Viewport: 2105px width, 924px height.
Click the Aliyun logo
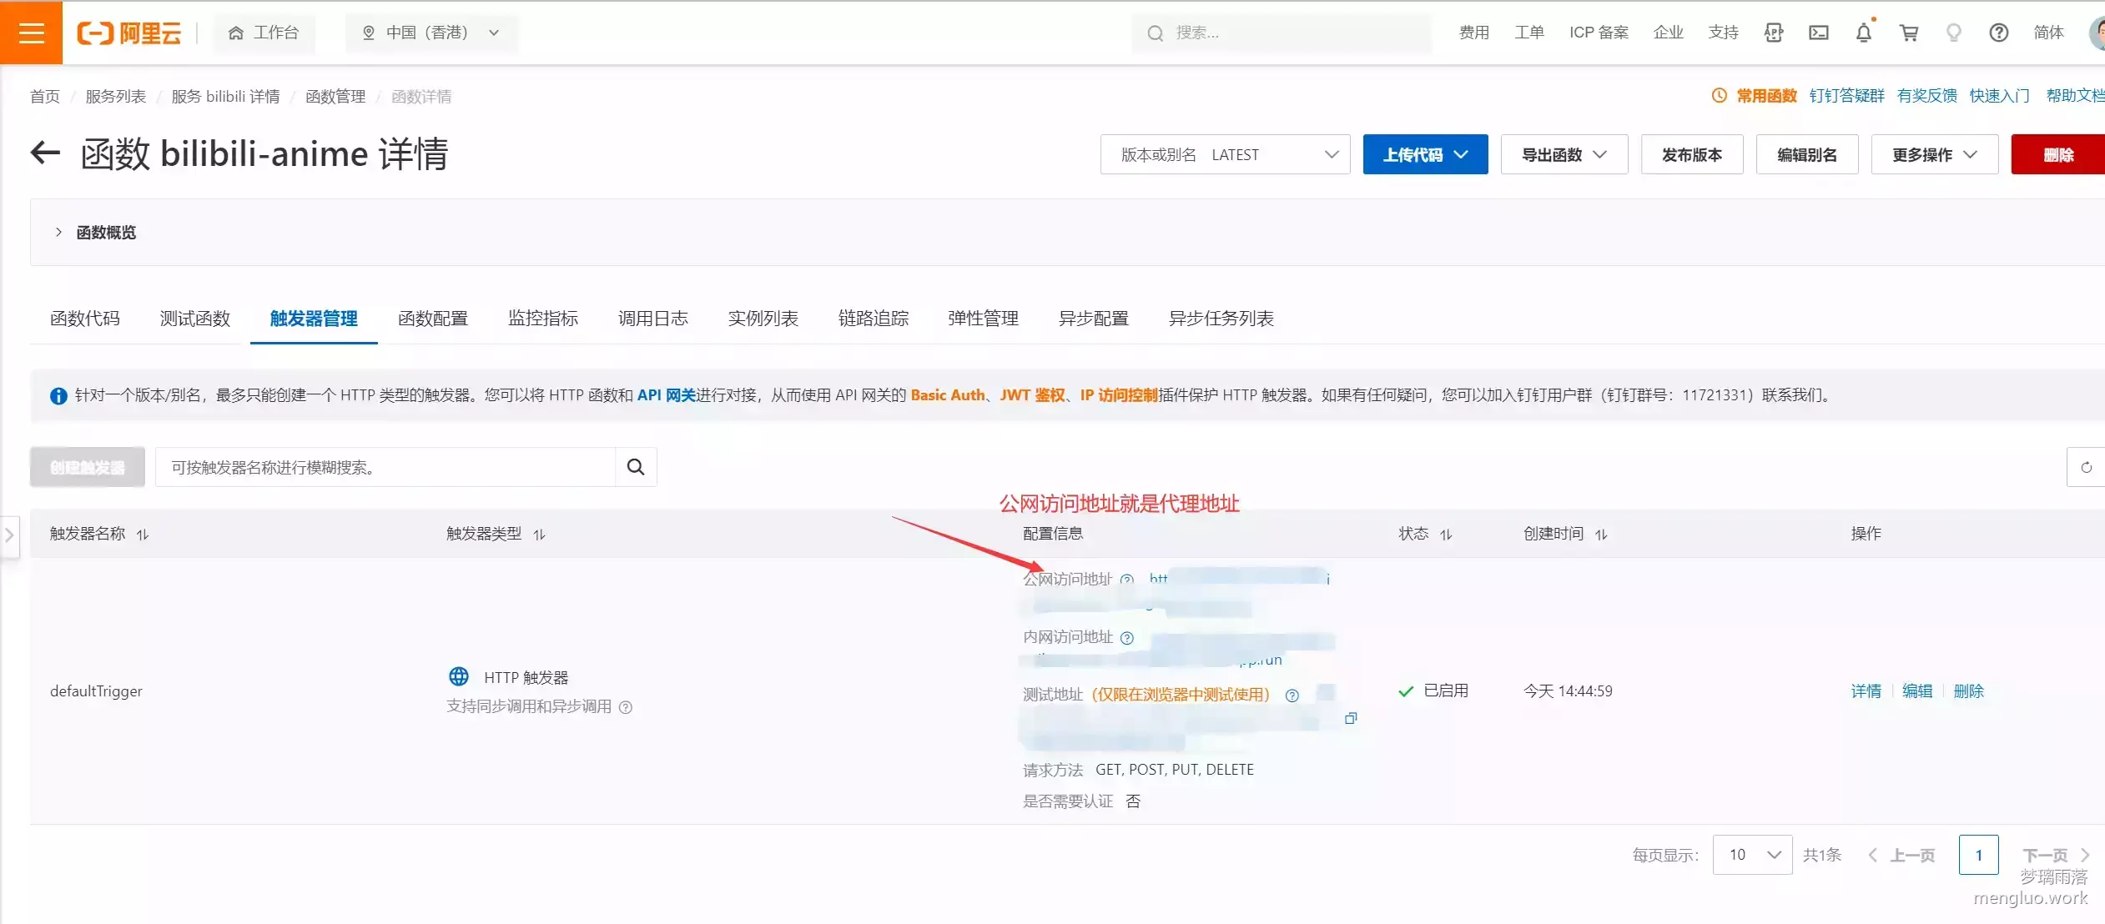(128, 33)
